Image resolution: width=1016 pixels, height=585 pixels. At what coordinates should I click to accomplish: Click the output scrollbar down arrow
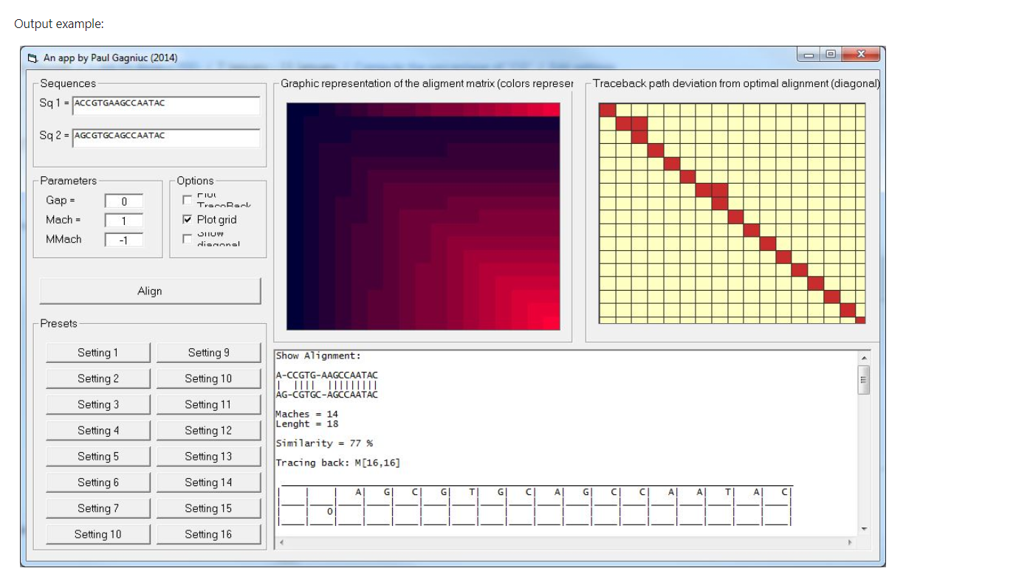863,529
